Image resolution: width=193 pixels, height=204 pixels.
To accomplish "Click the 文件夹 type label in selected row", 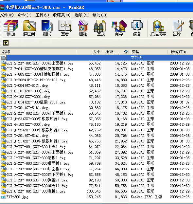I will [136, 58].
